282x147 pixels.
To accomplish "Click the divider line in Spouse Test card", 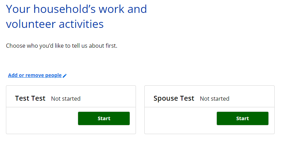I will (x=209, y=107).
